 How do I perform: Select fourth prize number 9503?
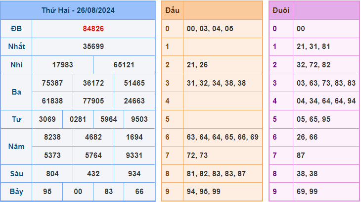[x=139, y=119]
